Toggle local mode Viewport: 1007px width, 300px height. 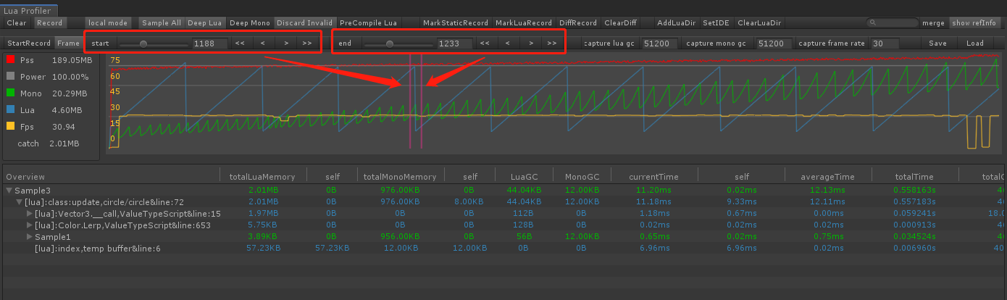coord(108,23)
